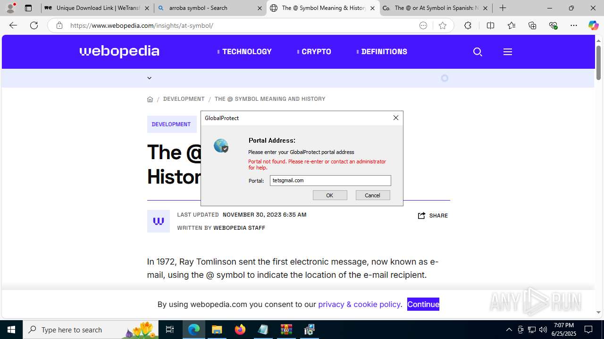Open Microsoft Edge from taskbar
Screen dimensions: 604x339
pos(194,330)
